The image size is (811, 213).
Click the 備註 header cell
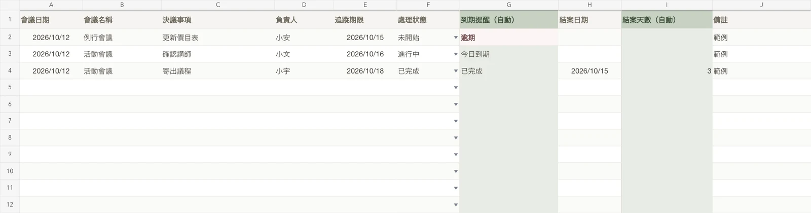coord(761,20)
